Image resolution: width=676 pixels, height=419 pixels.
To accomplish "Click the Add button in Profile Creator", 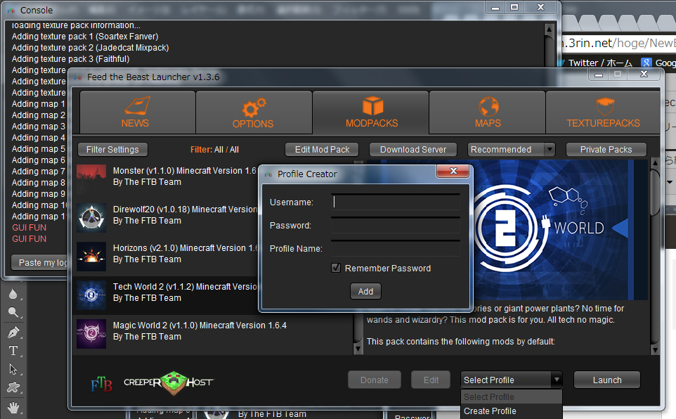I will 365,291.
